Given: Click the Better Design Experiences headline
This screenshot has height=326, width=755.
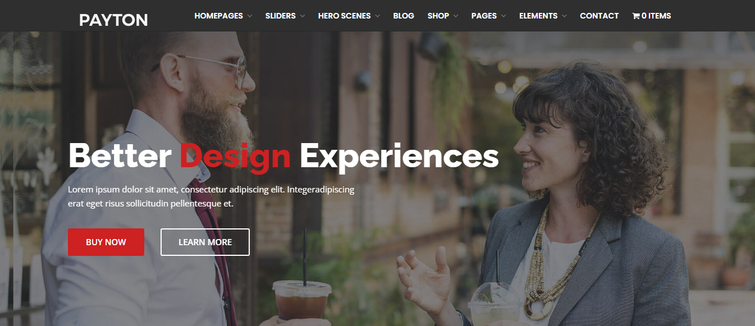Looking at the screenshot, I should click(x=283, y=155).
